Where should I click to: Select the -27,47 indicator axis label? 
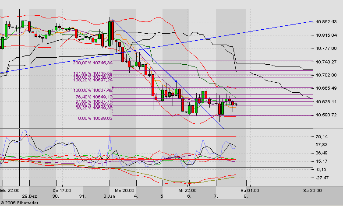321,178
